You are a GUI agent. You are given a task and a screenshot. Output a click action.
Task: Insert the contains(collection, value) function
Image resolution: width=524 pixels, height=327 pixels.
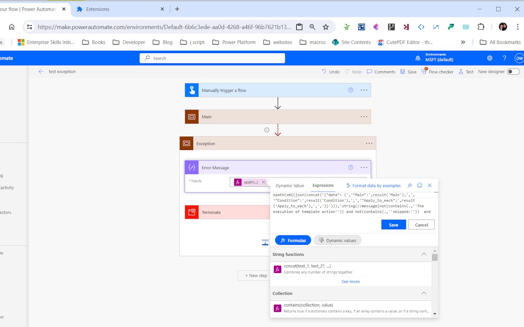[350, 308]
